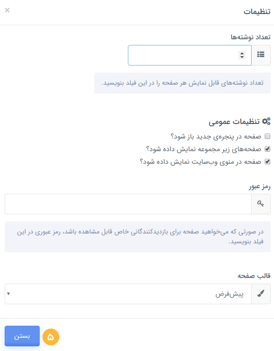Click the label text صفحه در پنجره‌ی جدید باز شود؟
The height and width of the screenshot is (351, 274).
[x=216, y=136]
